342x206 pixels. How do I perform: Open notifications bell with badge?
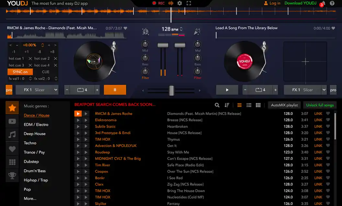[323, 3]
